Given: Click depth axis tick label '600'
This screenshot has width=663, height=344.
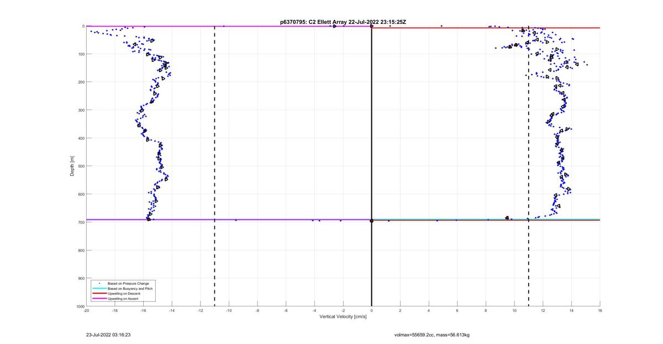Looking at the screenshot, I should [x=81, y=194].
